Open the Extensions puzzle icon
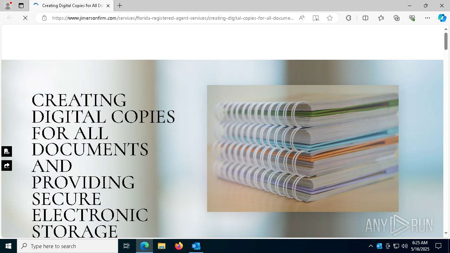The height and width of the screenshot is (253, 450). [348, 18]
